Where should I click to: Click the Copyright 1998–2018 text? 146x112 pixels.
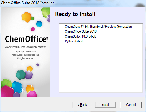[x=26, y=51]
